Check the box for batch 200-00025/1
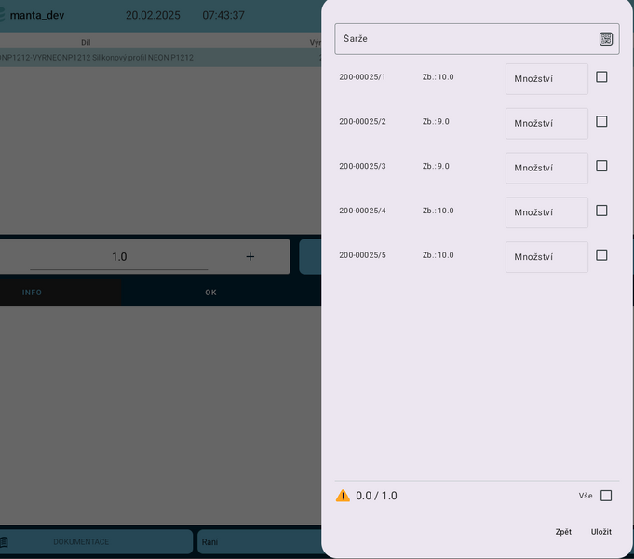 pos(601,77)
